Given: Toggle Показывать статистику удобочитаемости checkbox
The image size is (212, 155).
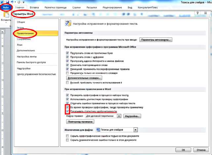Looking at the screenshot, I should click(x=67, y=111).
